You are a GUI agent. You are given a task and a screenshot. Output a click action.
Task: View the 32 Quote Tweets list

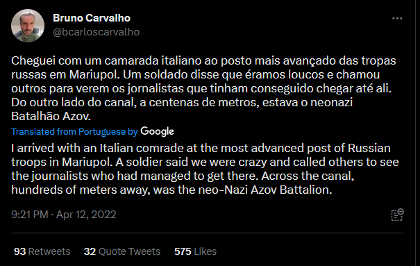(x=122, y=251)
